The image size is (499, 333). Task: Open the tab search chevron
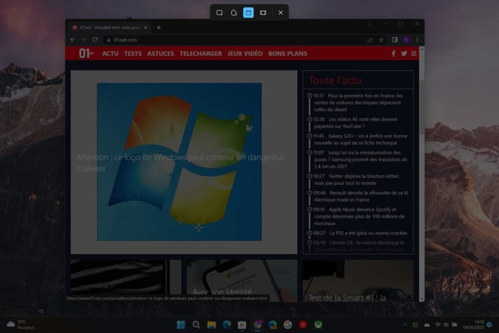[x=369, y=24]
